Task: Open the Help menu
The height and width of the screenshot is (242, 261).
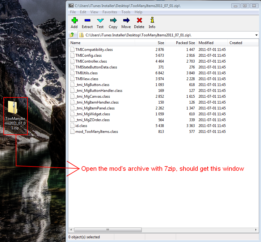Action: click(x=138, y=12)
